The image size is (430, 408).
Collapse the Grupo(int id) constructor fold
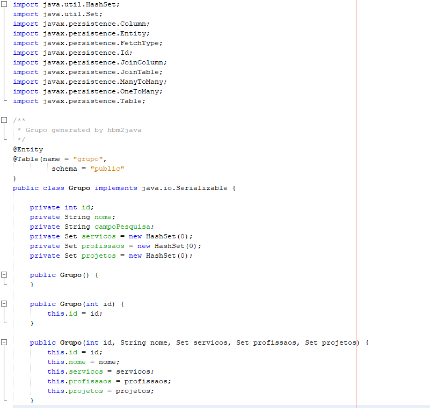(x=4, y=303)
